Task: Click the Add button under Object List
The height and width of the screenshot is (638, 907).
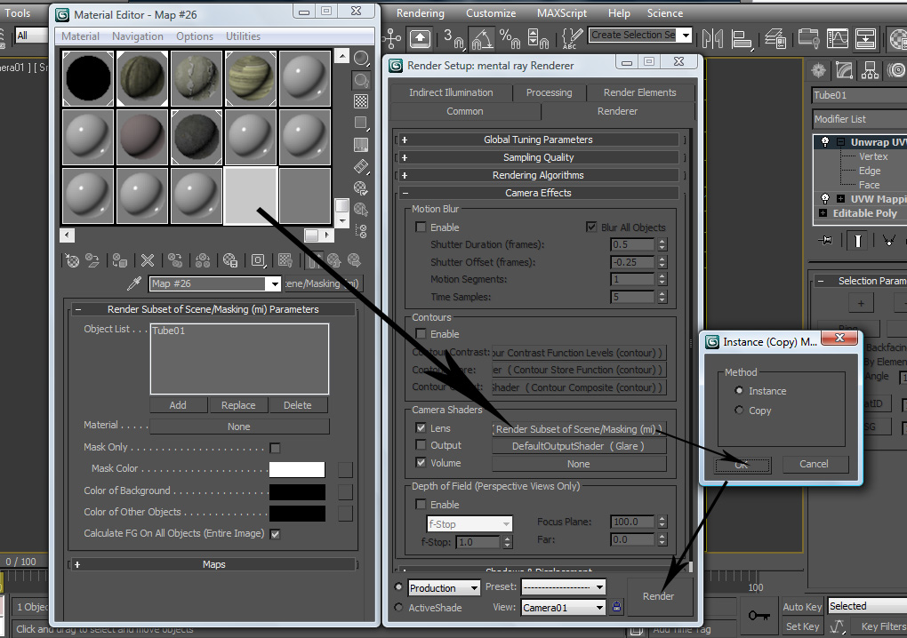Action: click(x=178, y=405)
